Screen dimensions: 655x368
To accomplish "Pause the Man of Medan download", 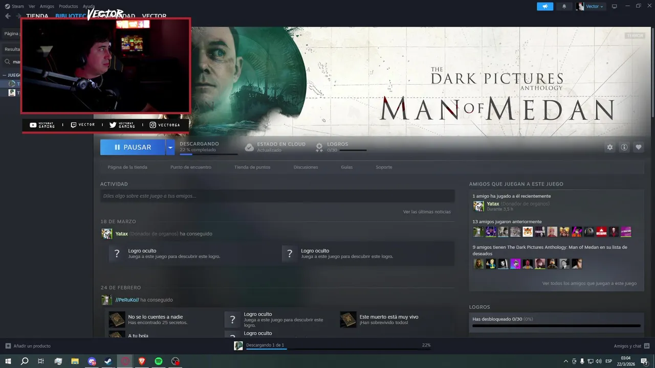I will tap(133, 147).
